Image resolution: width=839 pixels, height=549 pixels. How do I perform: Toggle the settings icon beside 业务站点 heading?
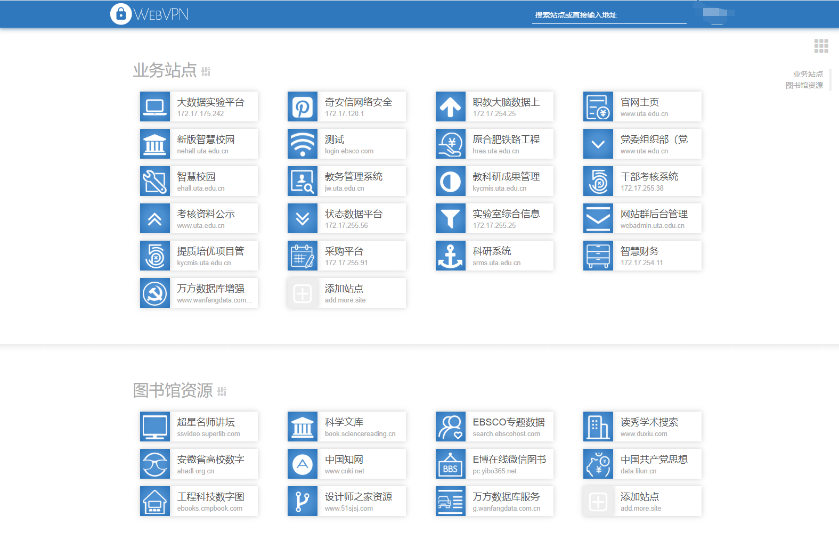coord(206,71)
